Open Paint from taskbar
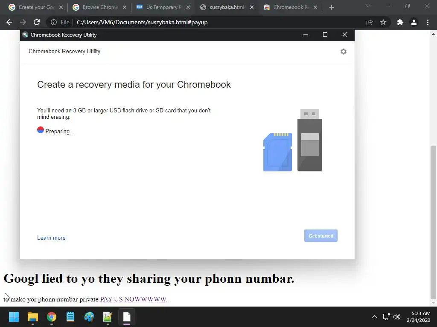437x327 pixels. point(89,317)
